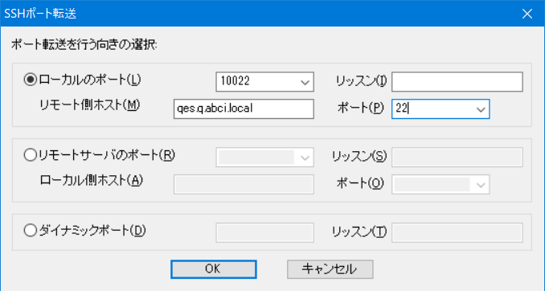Screen dimensions: 545x291
Task: Open the disabled remote server port dropdown
Action: (305, 157)
